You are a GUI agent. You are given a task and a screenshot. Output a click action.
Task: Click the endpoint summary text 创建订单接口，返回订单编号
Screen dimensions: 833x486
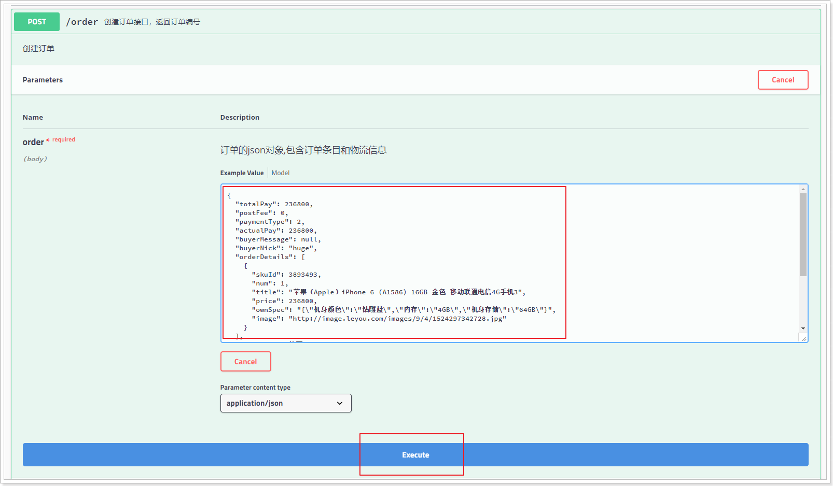[x=152, y=22]
